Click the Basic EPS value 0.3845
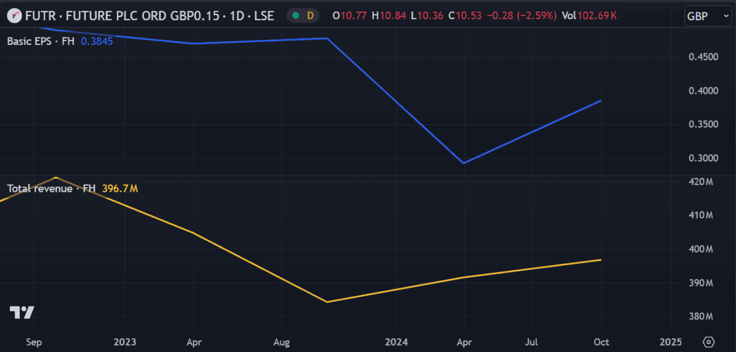 point(97,42)
